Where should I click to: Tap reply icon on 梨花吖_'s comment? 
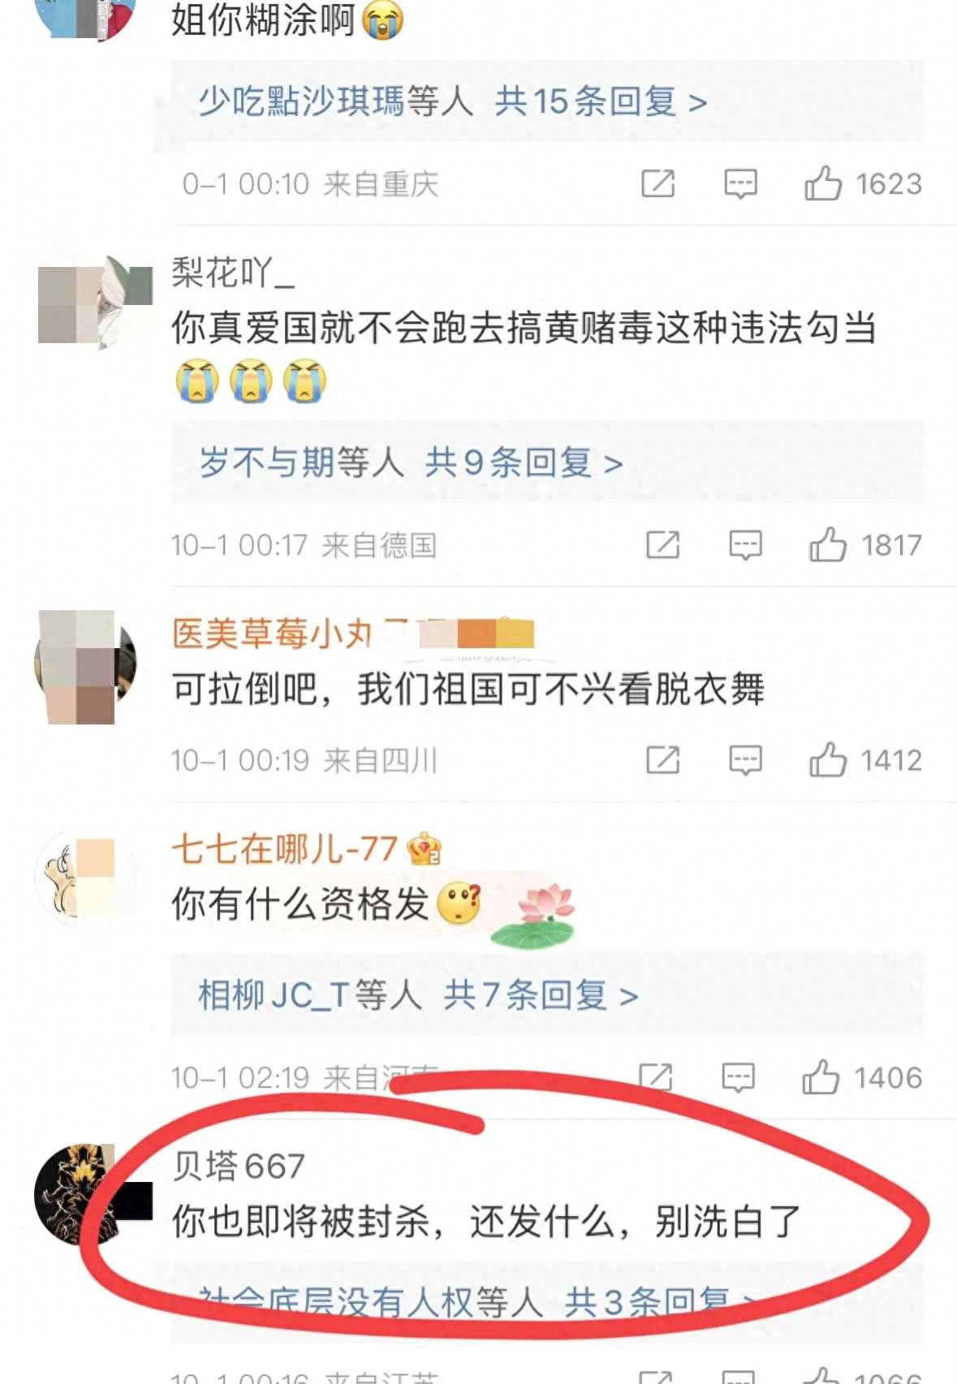point(745,545)
